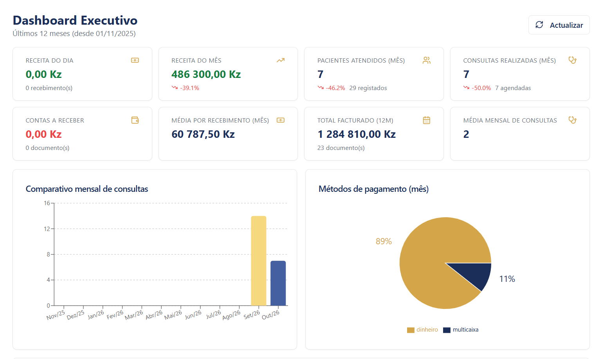
Task: Click the red 0,00 Kz Contas a Receber value
Action: pos(44,134)
